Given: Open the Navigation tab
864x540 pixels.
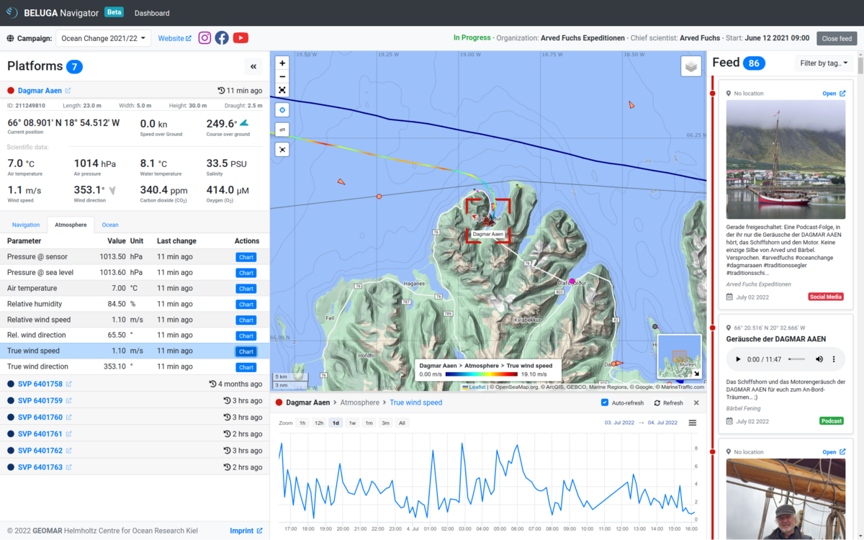Looking at the screenshot, I should [x=25, y=224].
